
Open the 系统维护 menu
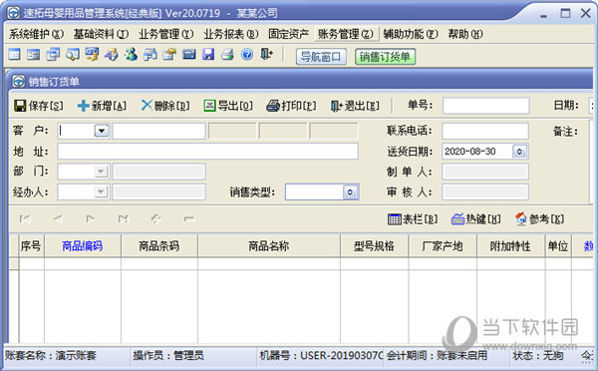pyautogui.click(x=36, y=34)
